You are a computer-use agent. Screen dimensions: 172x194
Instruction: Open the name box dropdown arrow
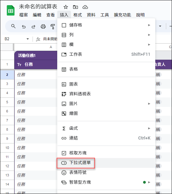coord(28,39)
